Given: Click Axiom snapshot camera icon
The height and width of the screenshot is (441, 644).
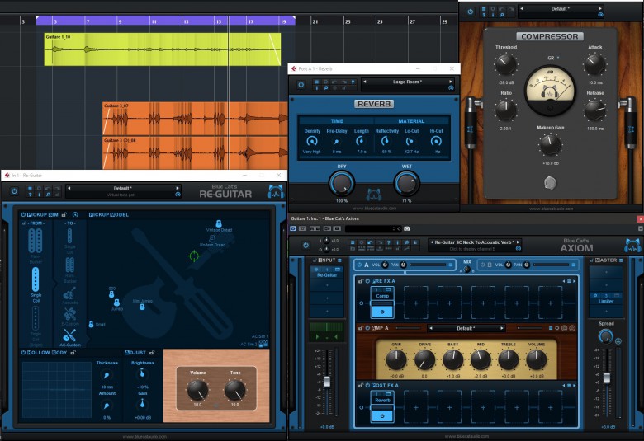Looking at the screenshot, I should coord(407,228).
